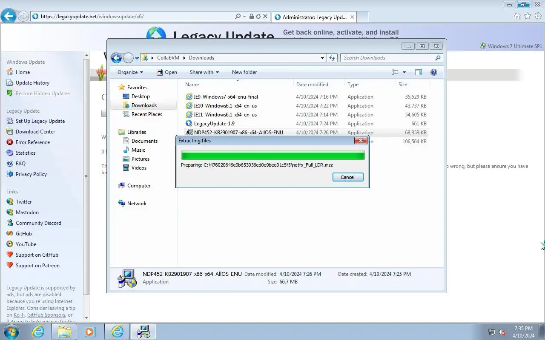
Task: Click Open in the Explorer toolbar
Action: coord(166,72)
